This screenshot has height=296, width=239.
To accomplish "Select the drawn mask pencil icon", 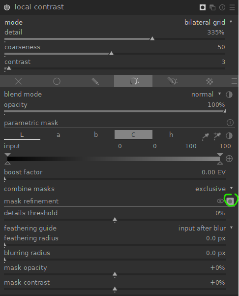I will click(95, 81).
